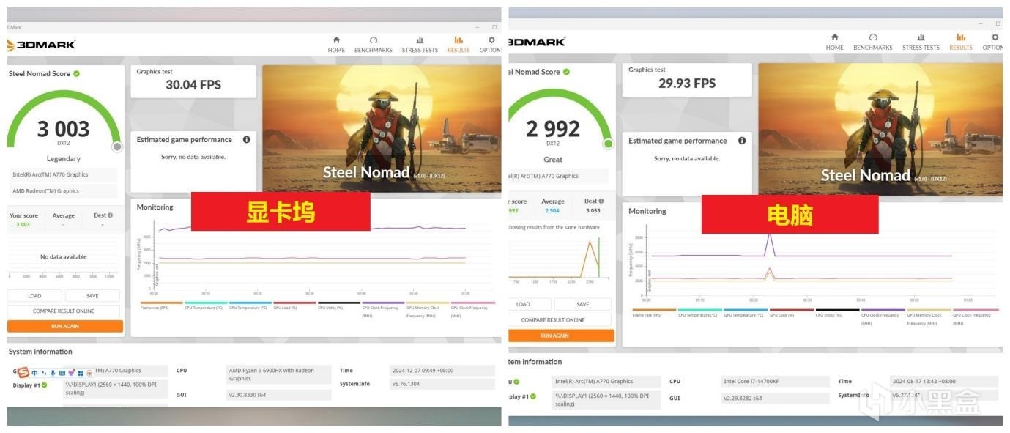Toggle GPU Temperature legend in right chart

[x=746, y=313]
